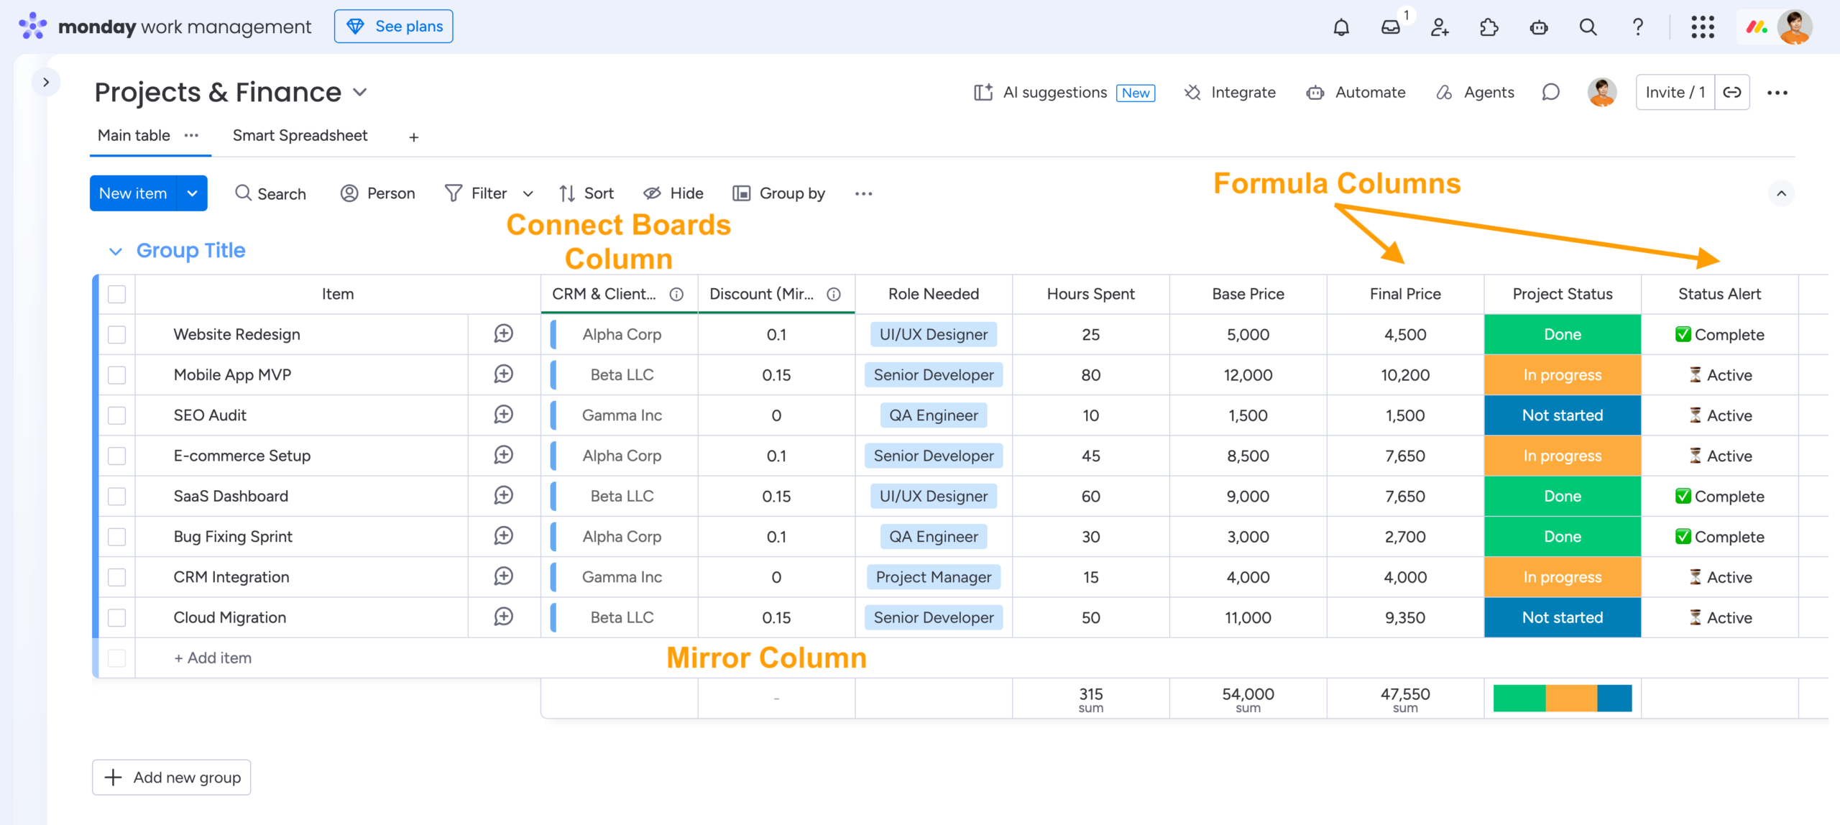1840x825 pixels.
Task: Open the help question mark
Action: click(x=1637, y=27)
